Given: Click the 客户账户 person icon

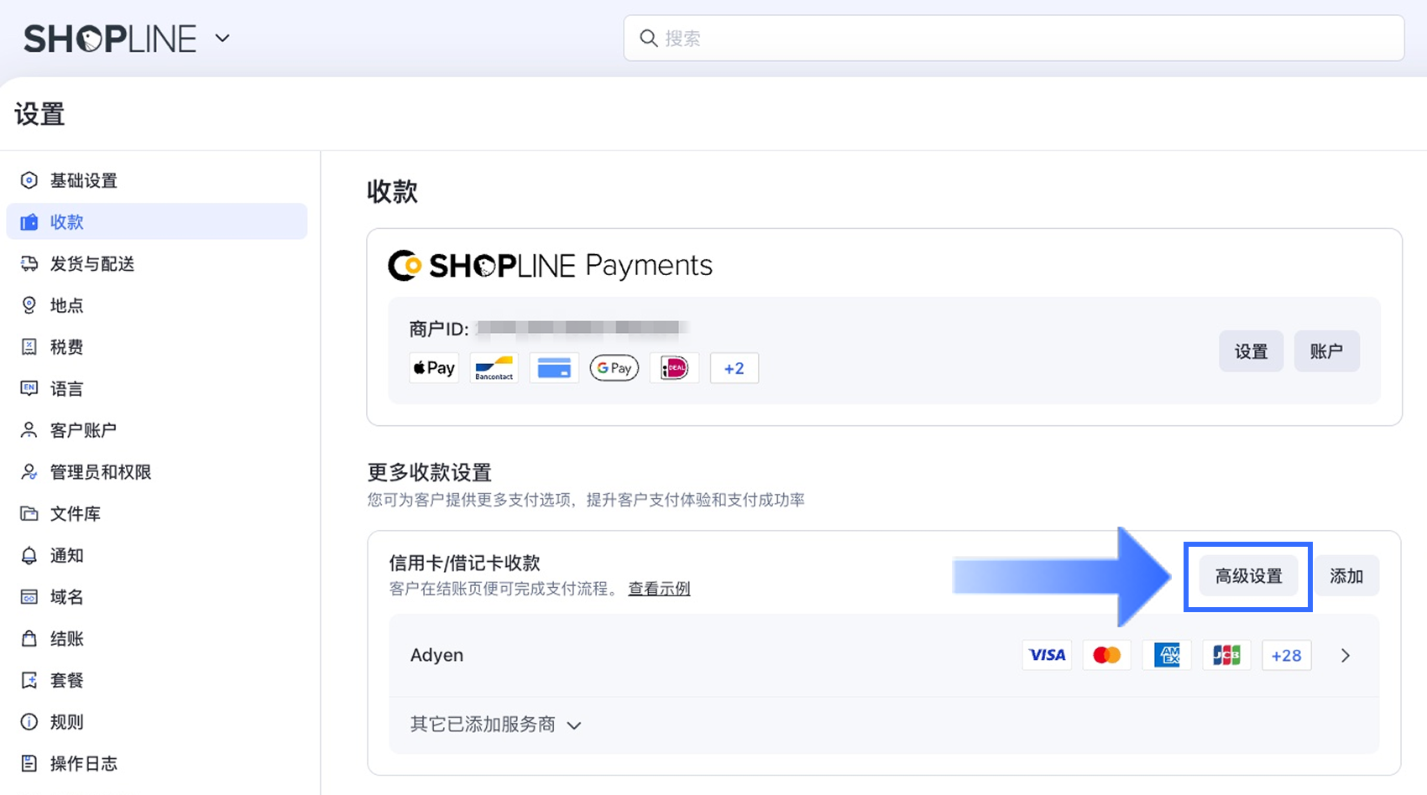Looking at the screenshot, I should pos(29,430).
